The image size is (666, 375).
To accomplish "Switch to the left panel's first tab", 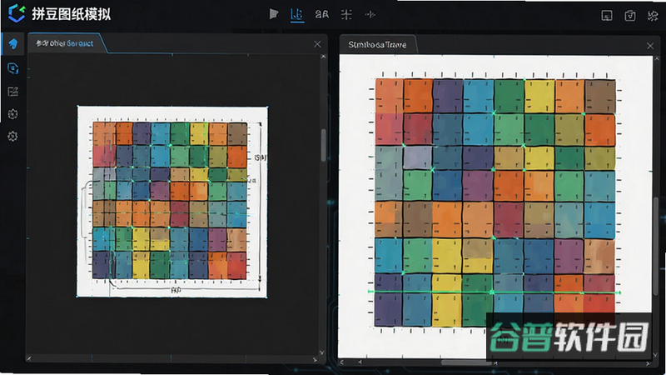I will tap(65, 43).
